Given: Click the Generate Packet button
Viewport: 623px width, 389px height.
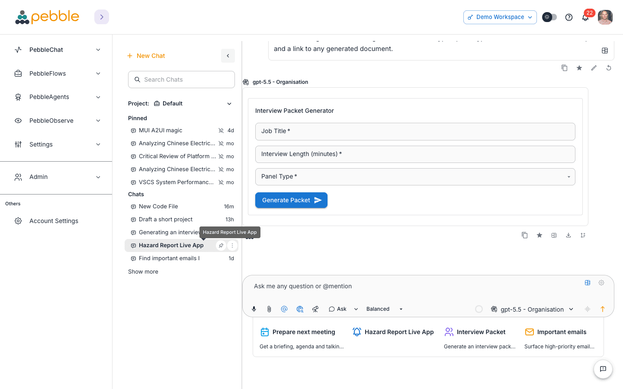Looking at the screenshot, I should [x=291, y=200].
